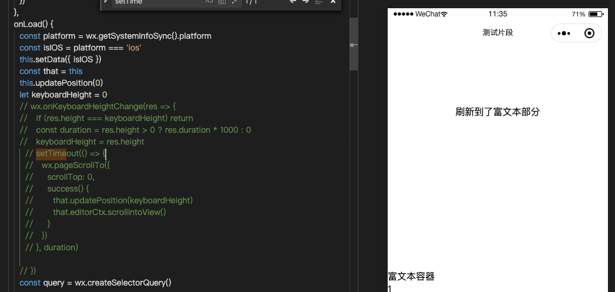Click the commented scrollTop: 0, line
The height and width of the screenshot is (292, 615).
click(x=60, y=177)
